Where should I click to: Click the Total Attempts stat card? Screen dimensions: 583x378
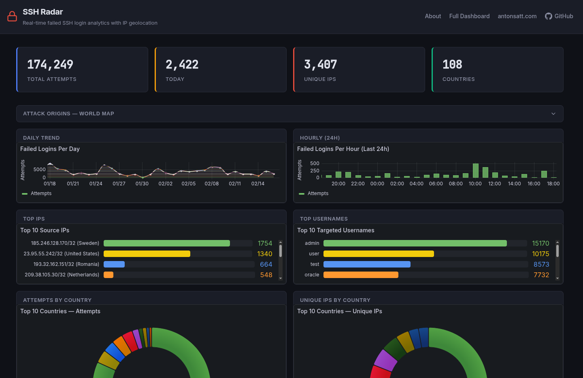tap(82, 69)
